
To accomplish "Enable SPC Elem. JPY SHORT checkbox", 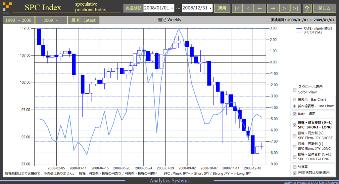I will point(294,135).
